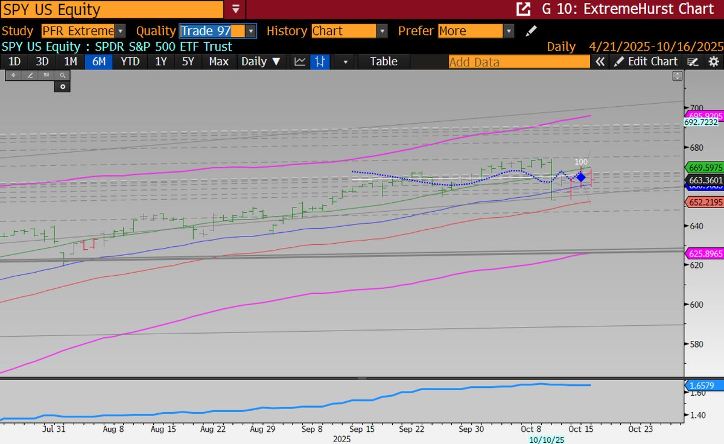This screenshot has width=724, height=444.
Task: Select the 1D time range
Action: 14,61
